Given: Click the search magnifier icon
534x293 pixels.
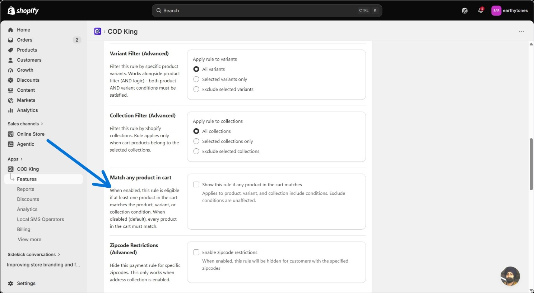Looking at the screenshot, I should (159, 11).
